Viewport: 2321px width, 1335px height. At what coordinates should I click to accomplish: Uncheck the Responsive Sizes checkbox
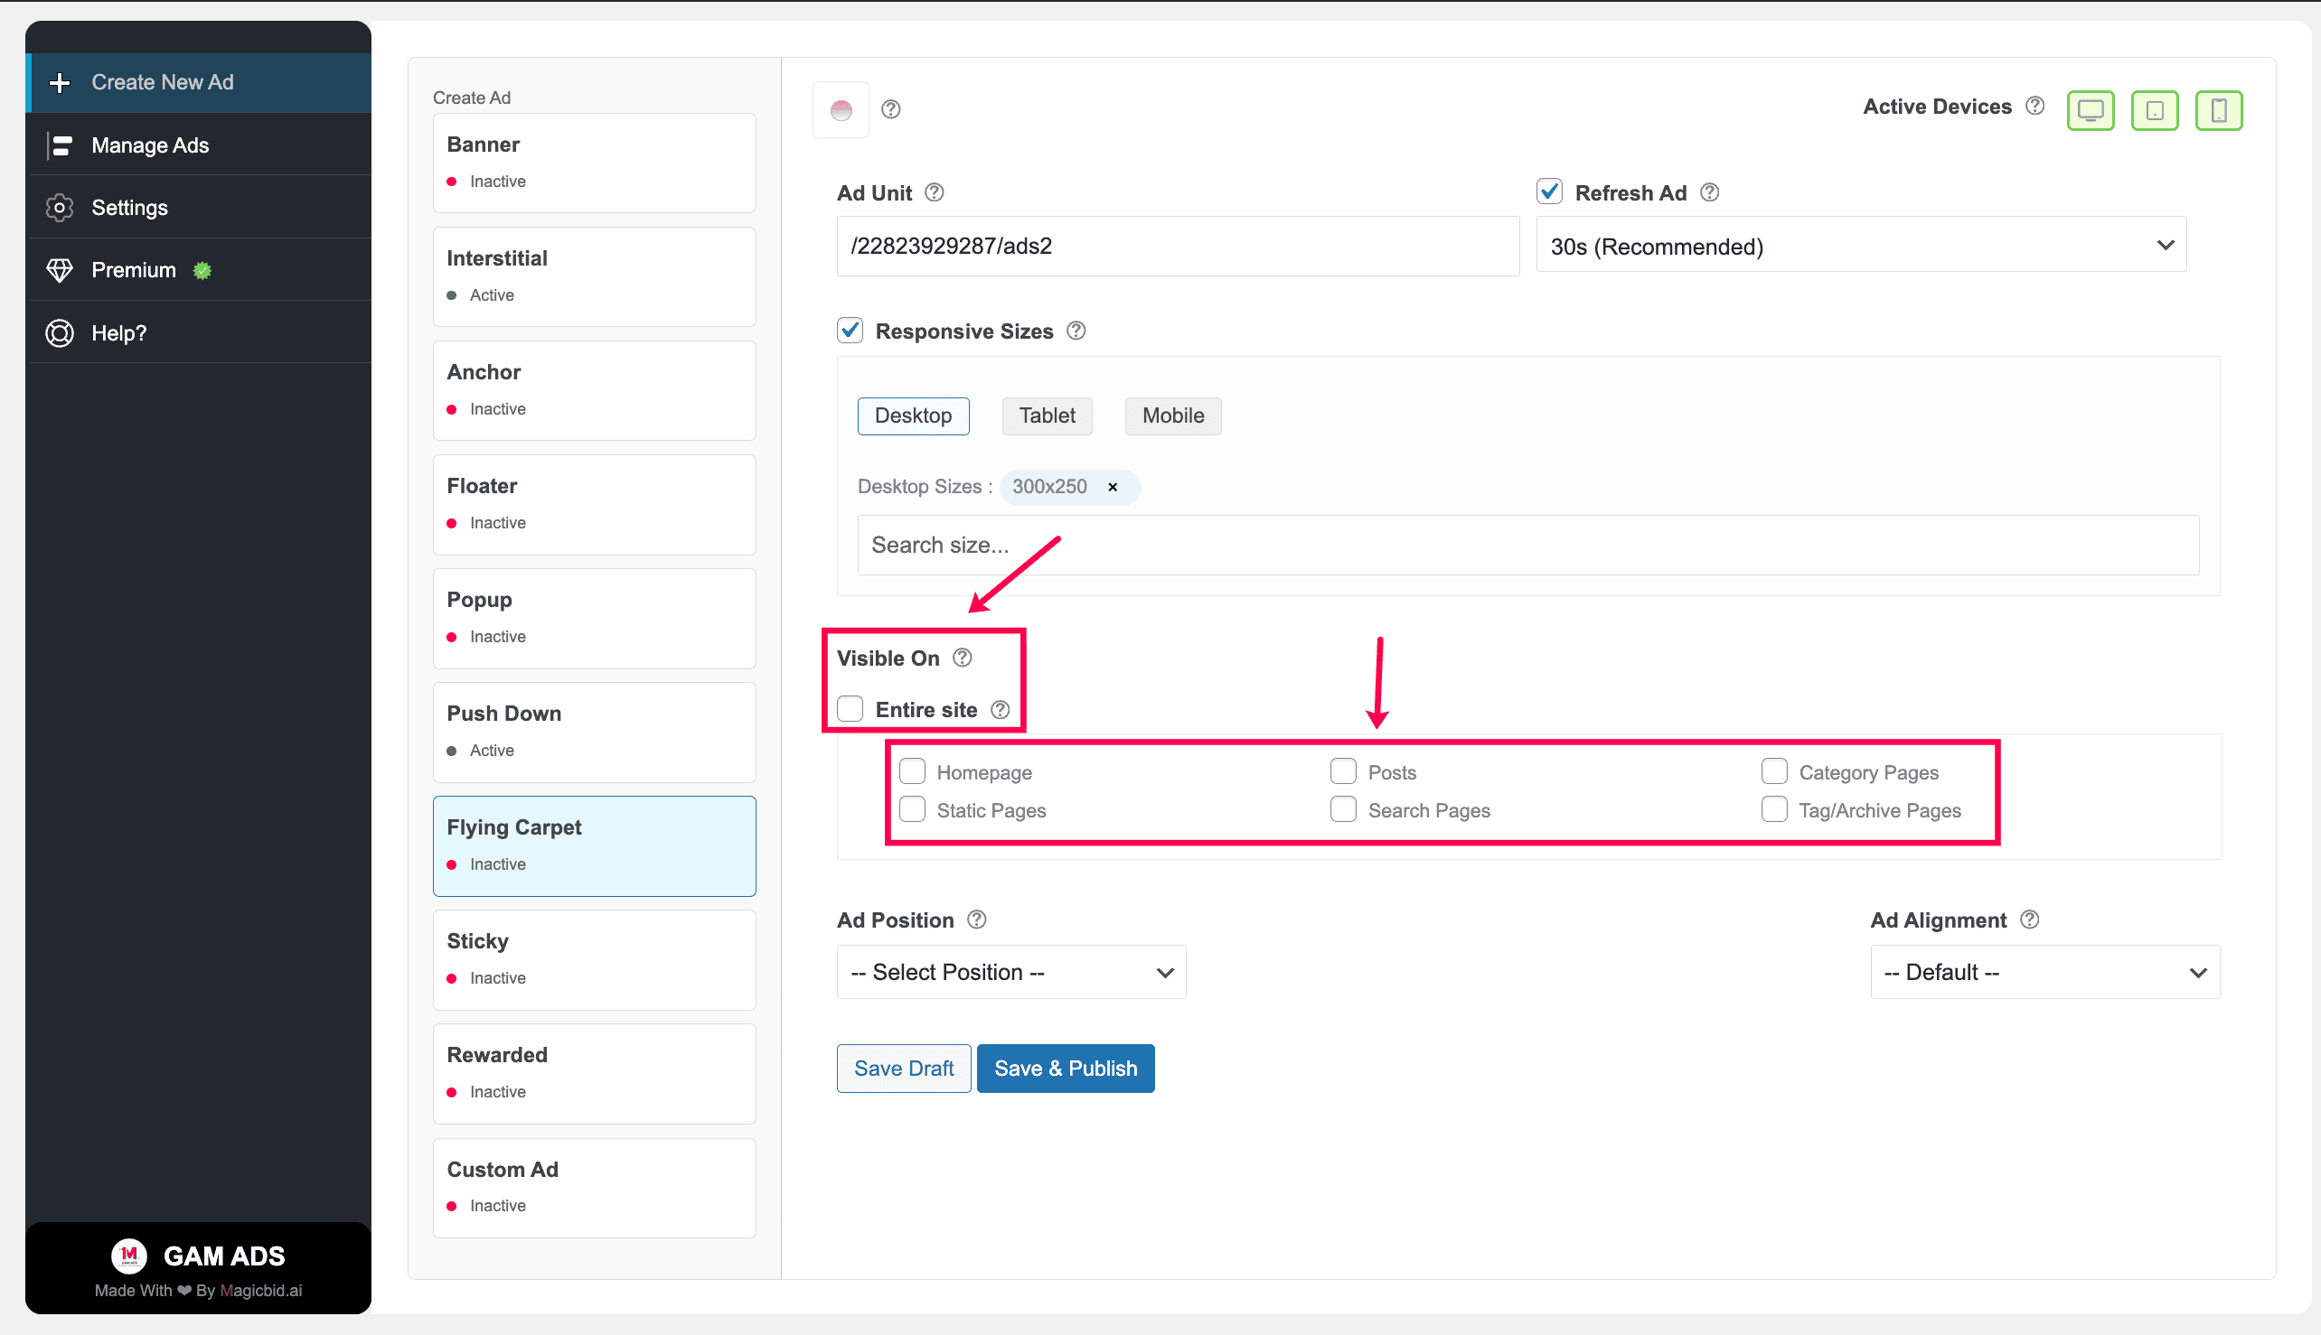(850, 330)
